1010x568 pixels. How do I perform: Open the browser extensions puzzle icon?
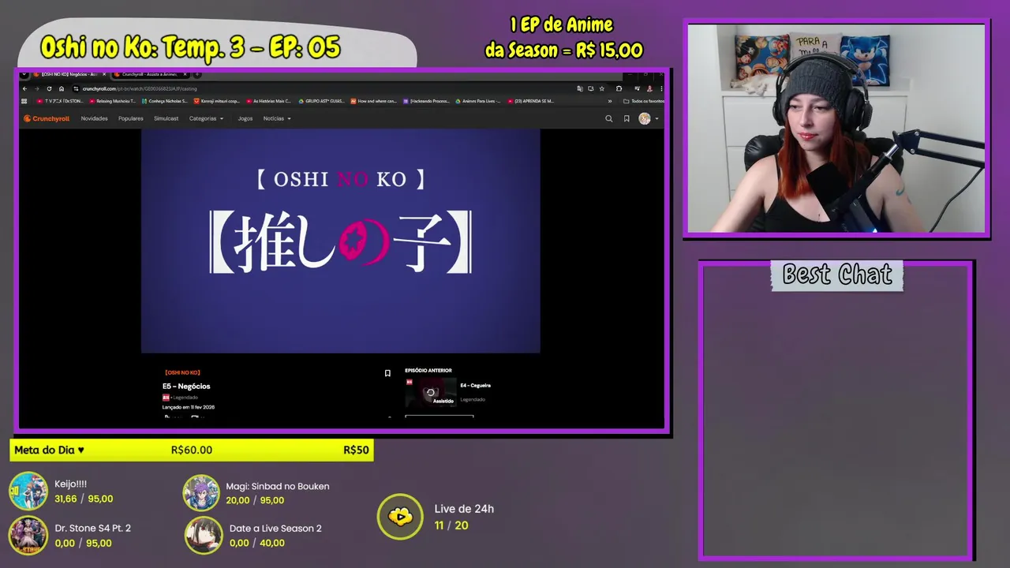pos(619,88)
